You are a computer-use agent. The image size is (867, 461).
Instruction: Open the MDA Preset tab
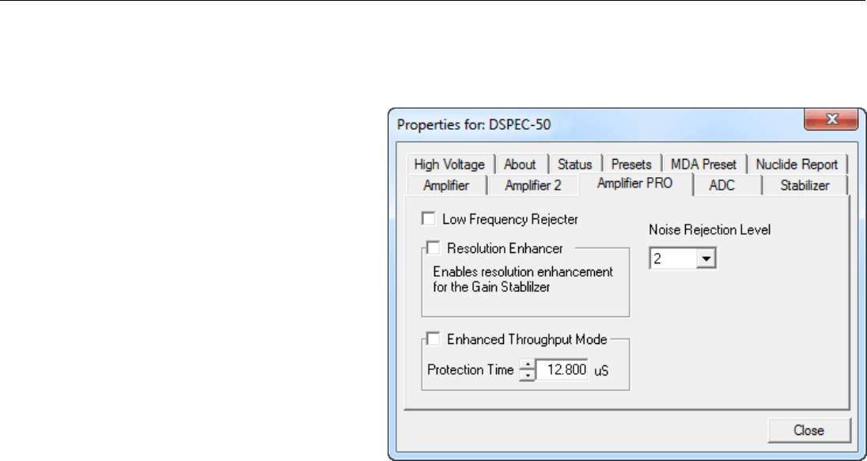coord(703,164)
